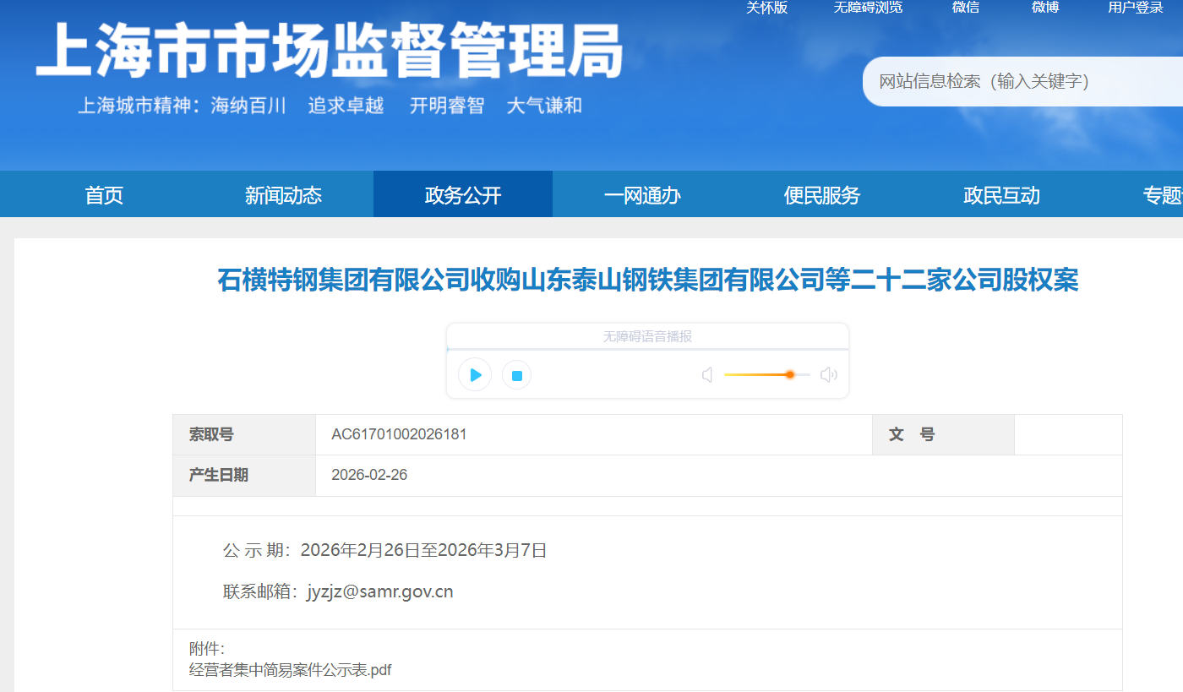Open the 首页 navigation tab
Viewport: 1183px width, 692px height.
coord(104,195)
